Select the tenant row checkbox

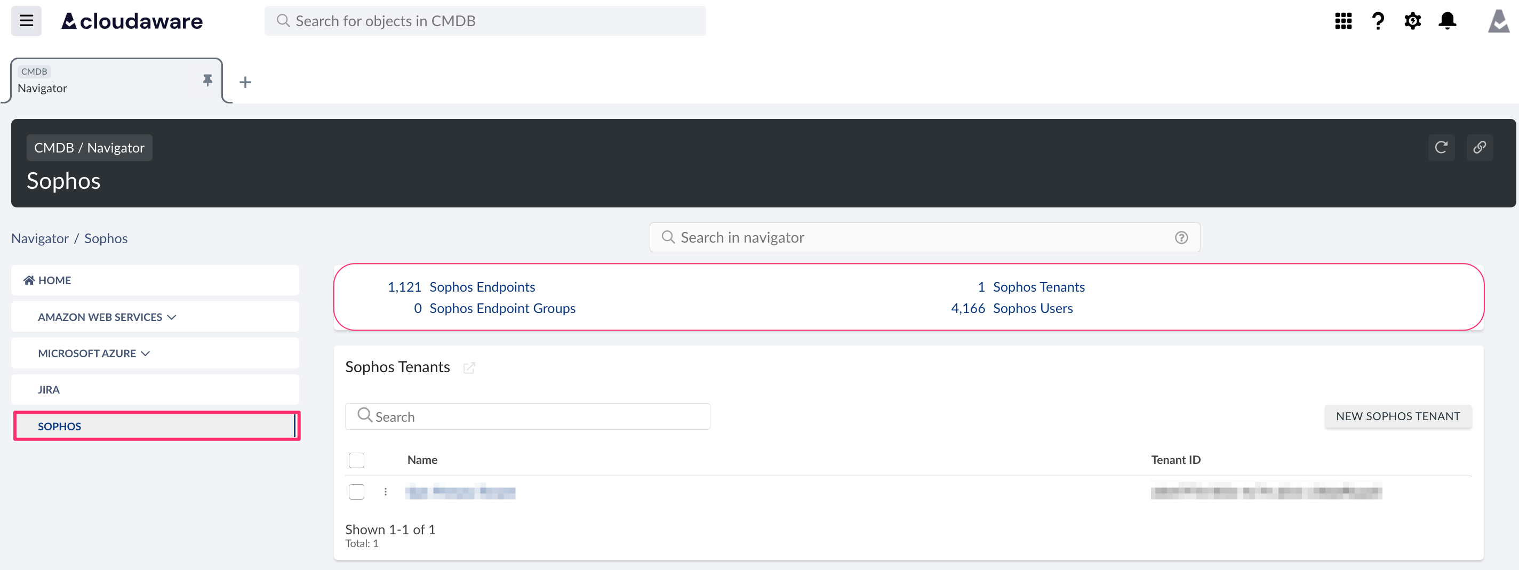pyautogui.click(x=356, y=492)
